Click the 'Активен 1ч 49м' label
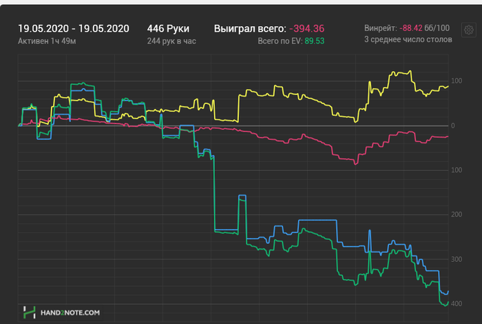Screen dimensions: 482x324 [x=47, y=41]
